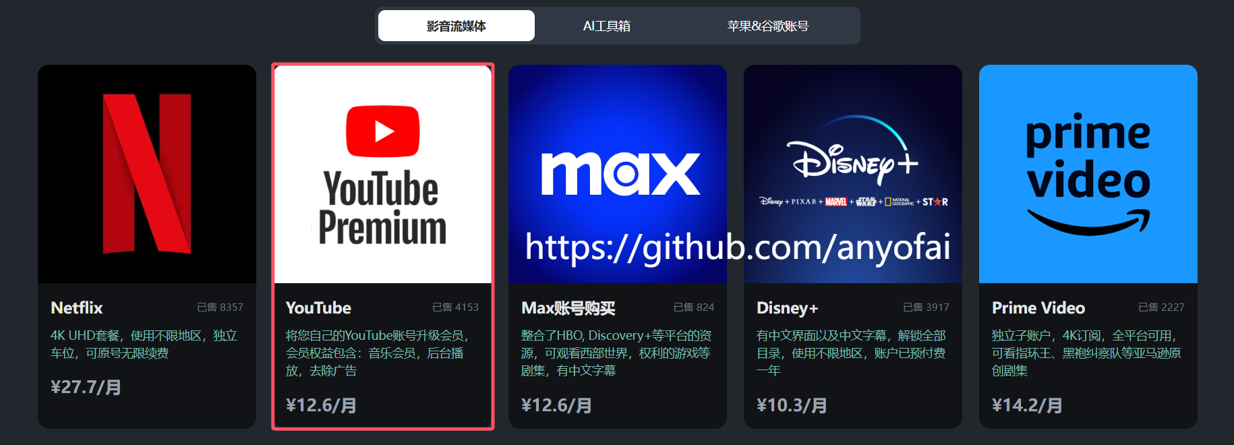Click the ¥14.2/月 Prime Video price
This screenshot has width=1234, height=445.
pyautogui.click(x=1027, y=405)
